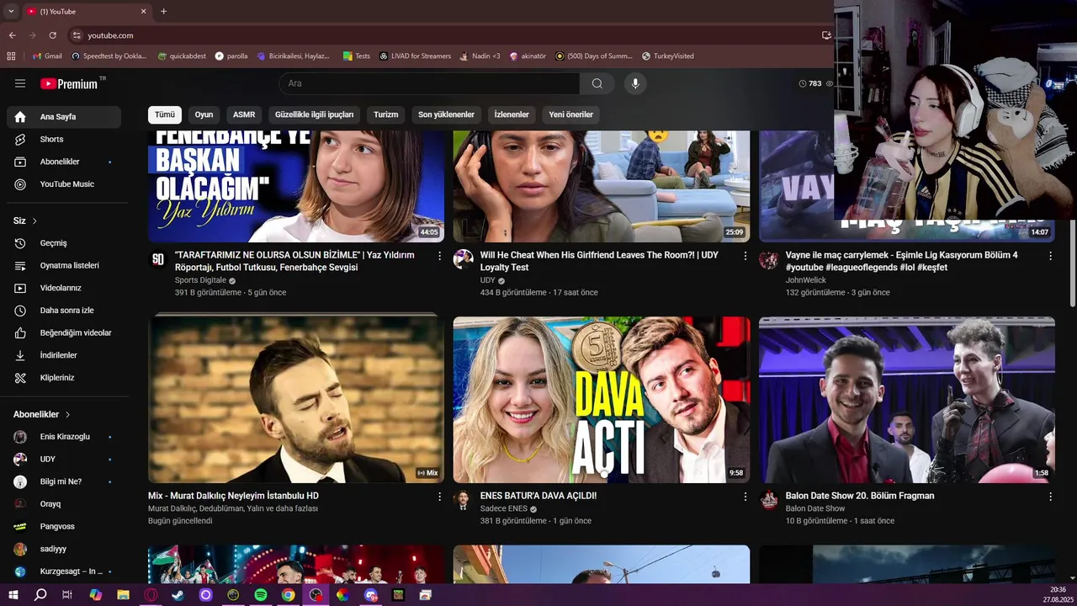1077x606 pixels.
Task: Open options menu for Murat Dalkılıç mix
Action: (x=439, y=497)
